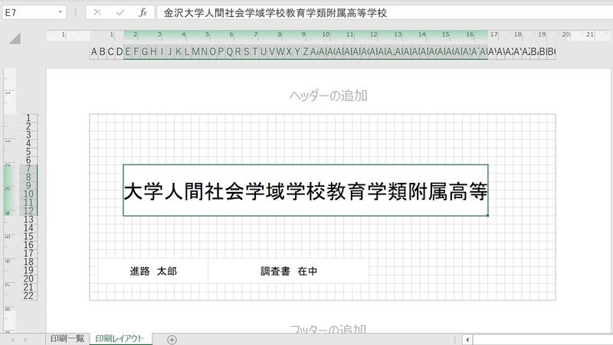This screenshot has height=345, width=613.
Task: Select column K header
Action: point(179,51)
